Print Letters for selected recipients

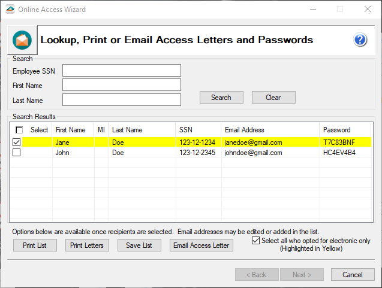(87, 245)
